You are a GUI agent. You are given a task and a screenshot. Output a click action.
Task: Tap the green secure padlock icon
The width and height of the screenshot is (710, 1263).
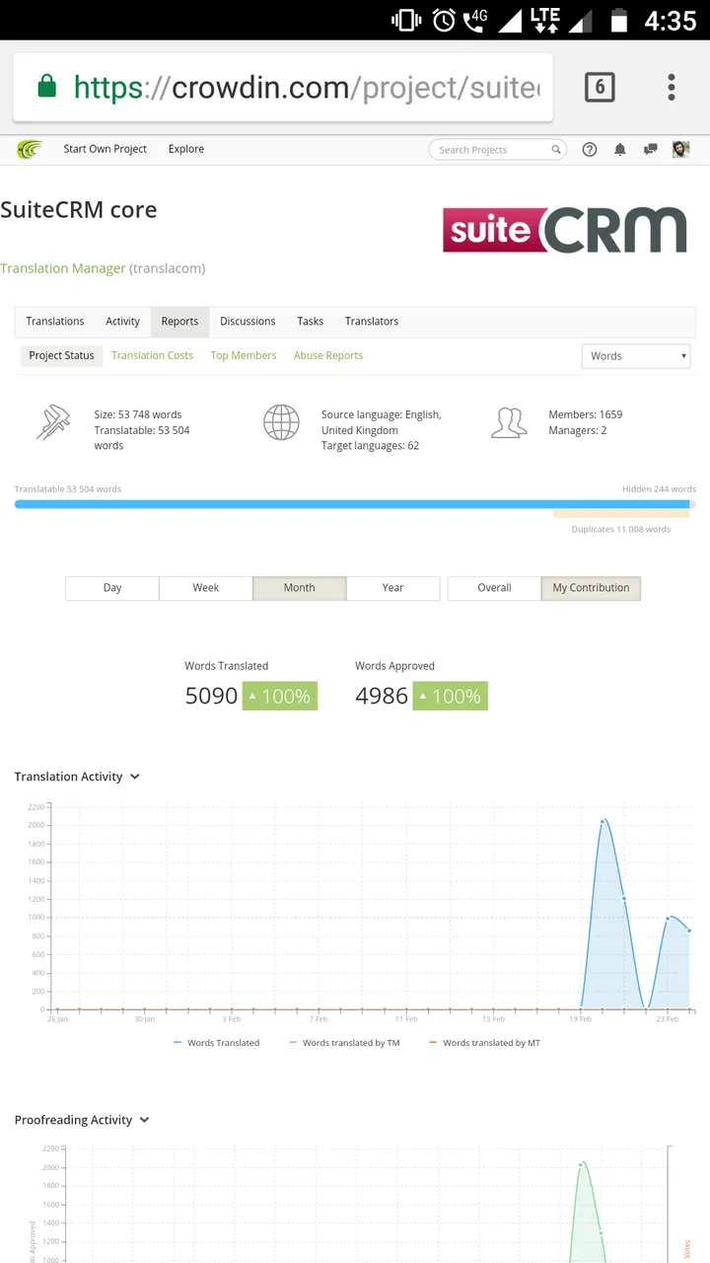coord(46,87)
